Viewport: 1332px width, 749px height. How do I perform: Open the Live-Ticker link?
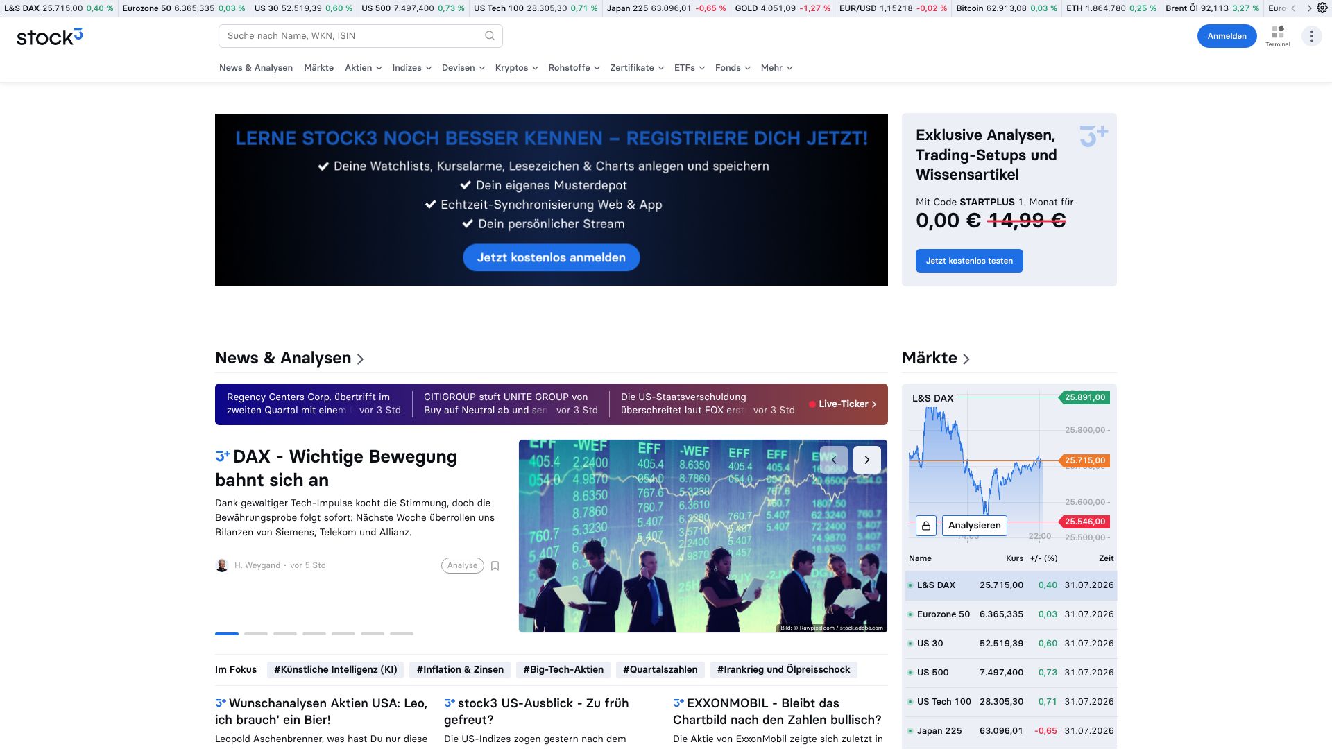coord(843,404)
